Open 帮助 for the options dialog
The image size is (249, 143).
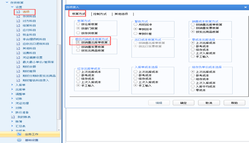pos(235,103)
